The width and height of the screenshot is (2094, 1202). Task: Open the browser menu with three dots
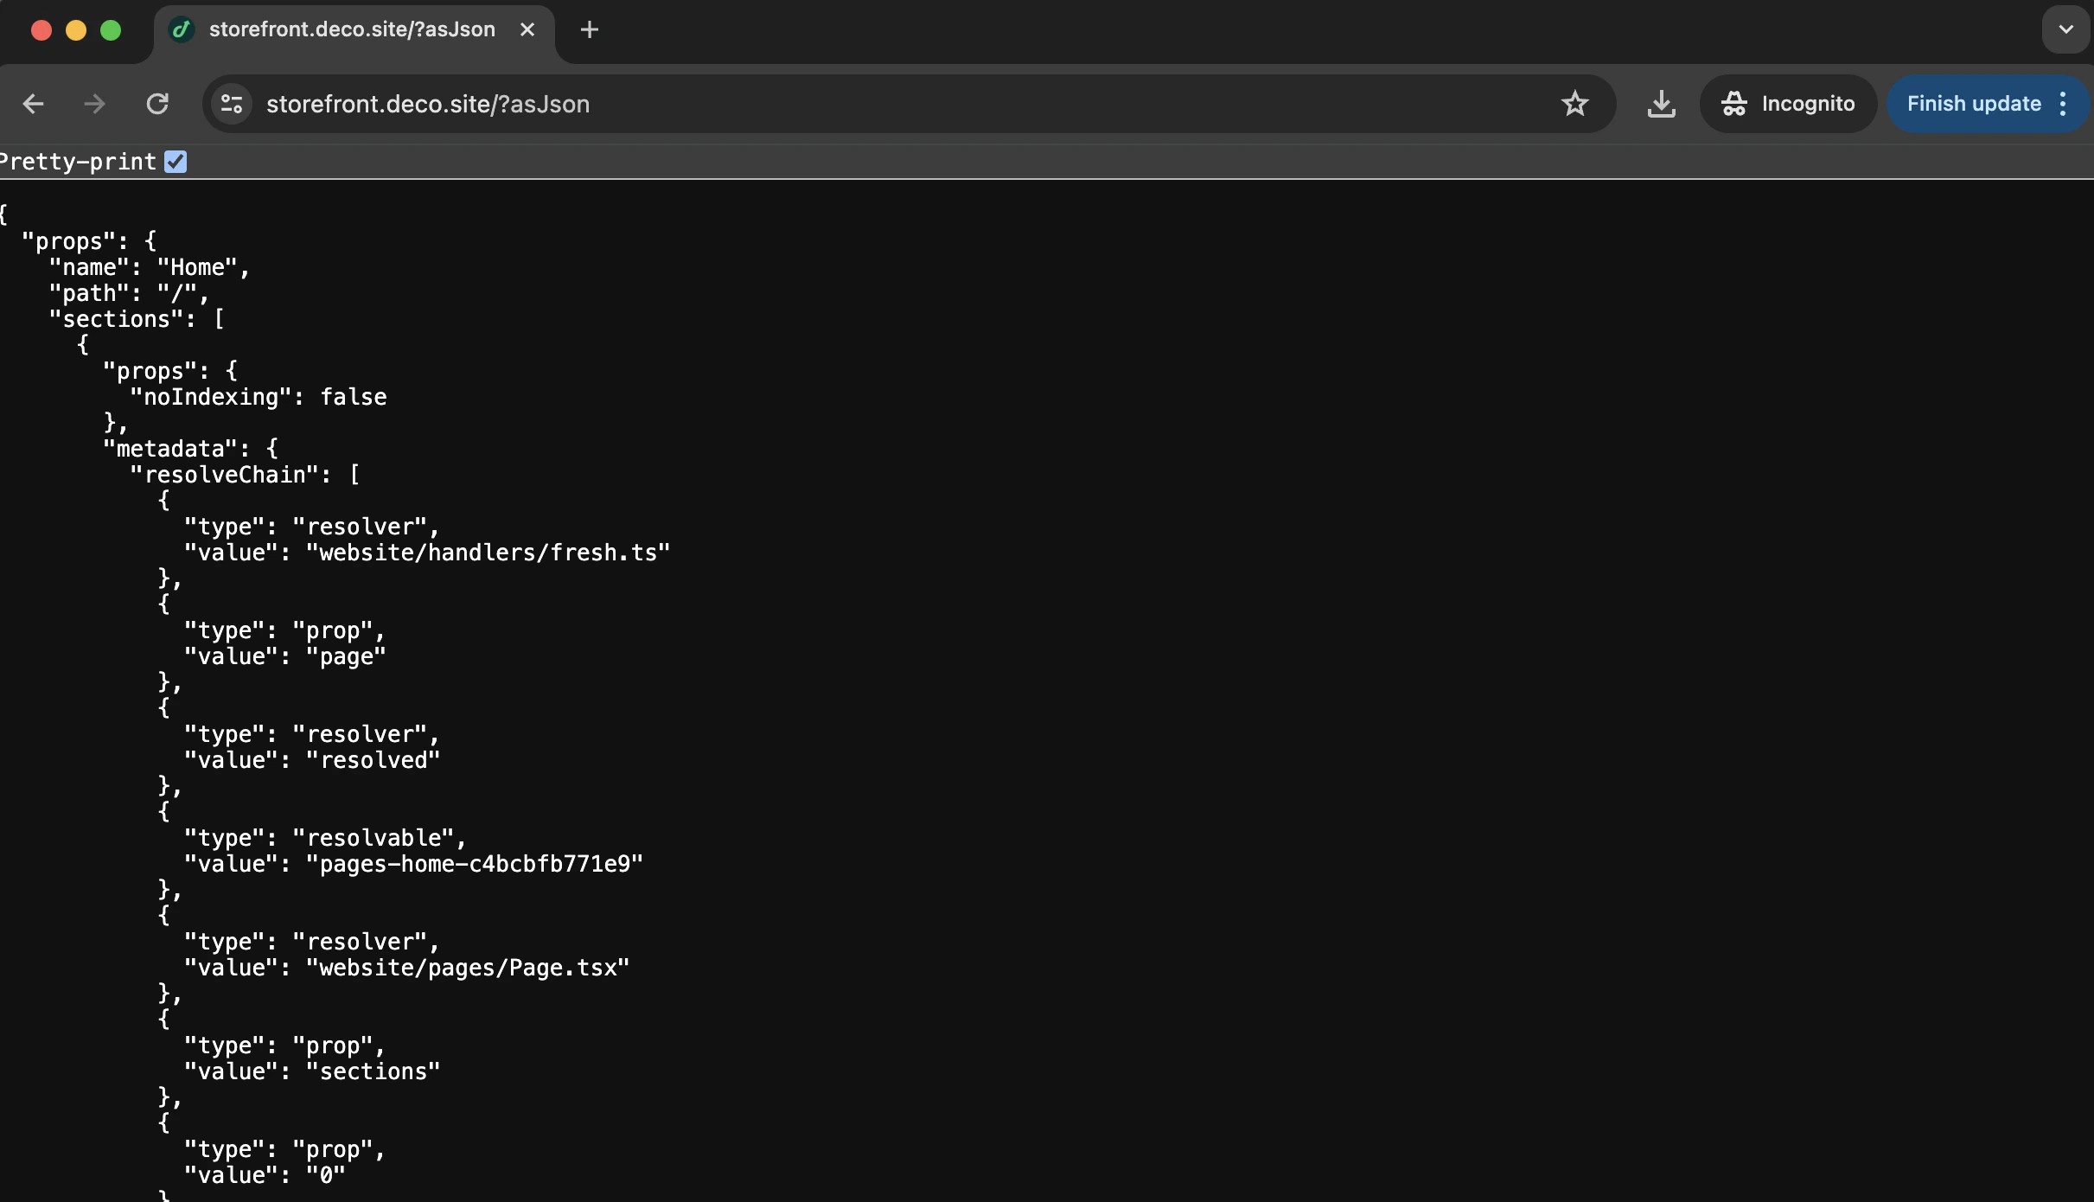pyautogui.click(x=2063, y=104)
